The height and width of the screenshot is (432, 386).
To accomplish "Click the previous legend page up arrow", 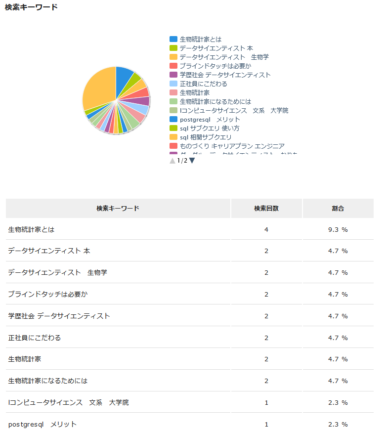I will click(172, 161).
